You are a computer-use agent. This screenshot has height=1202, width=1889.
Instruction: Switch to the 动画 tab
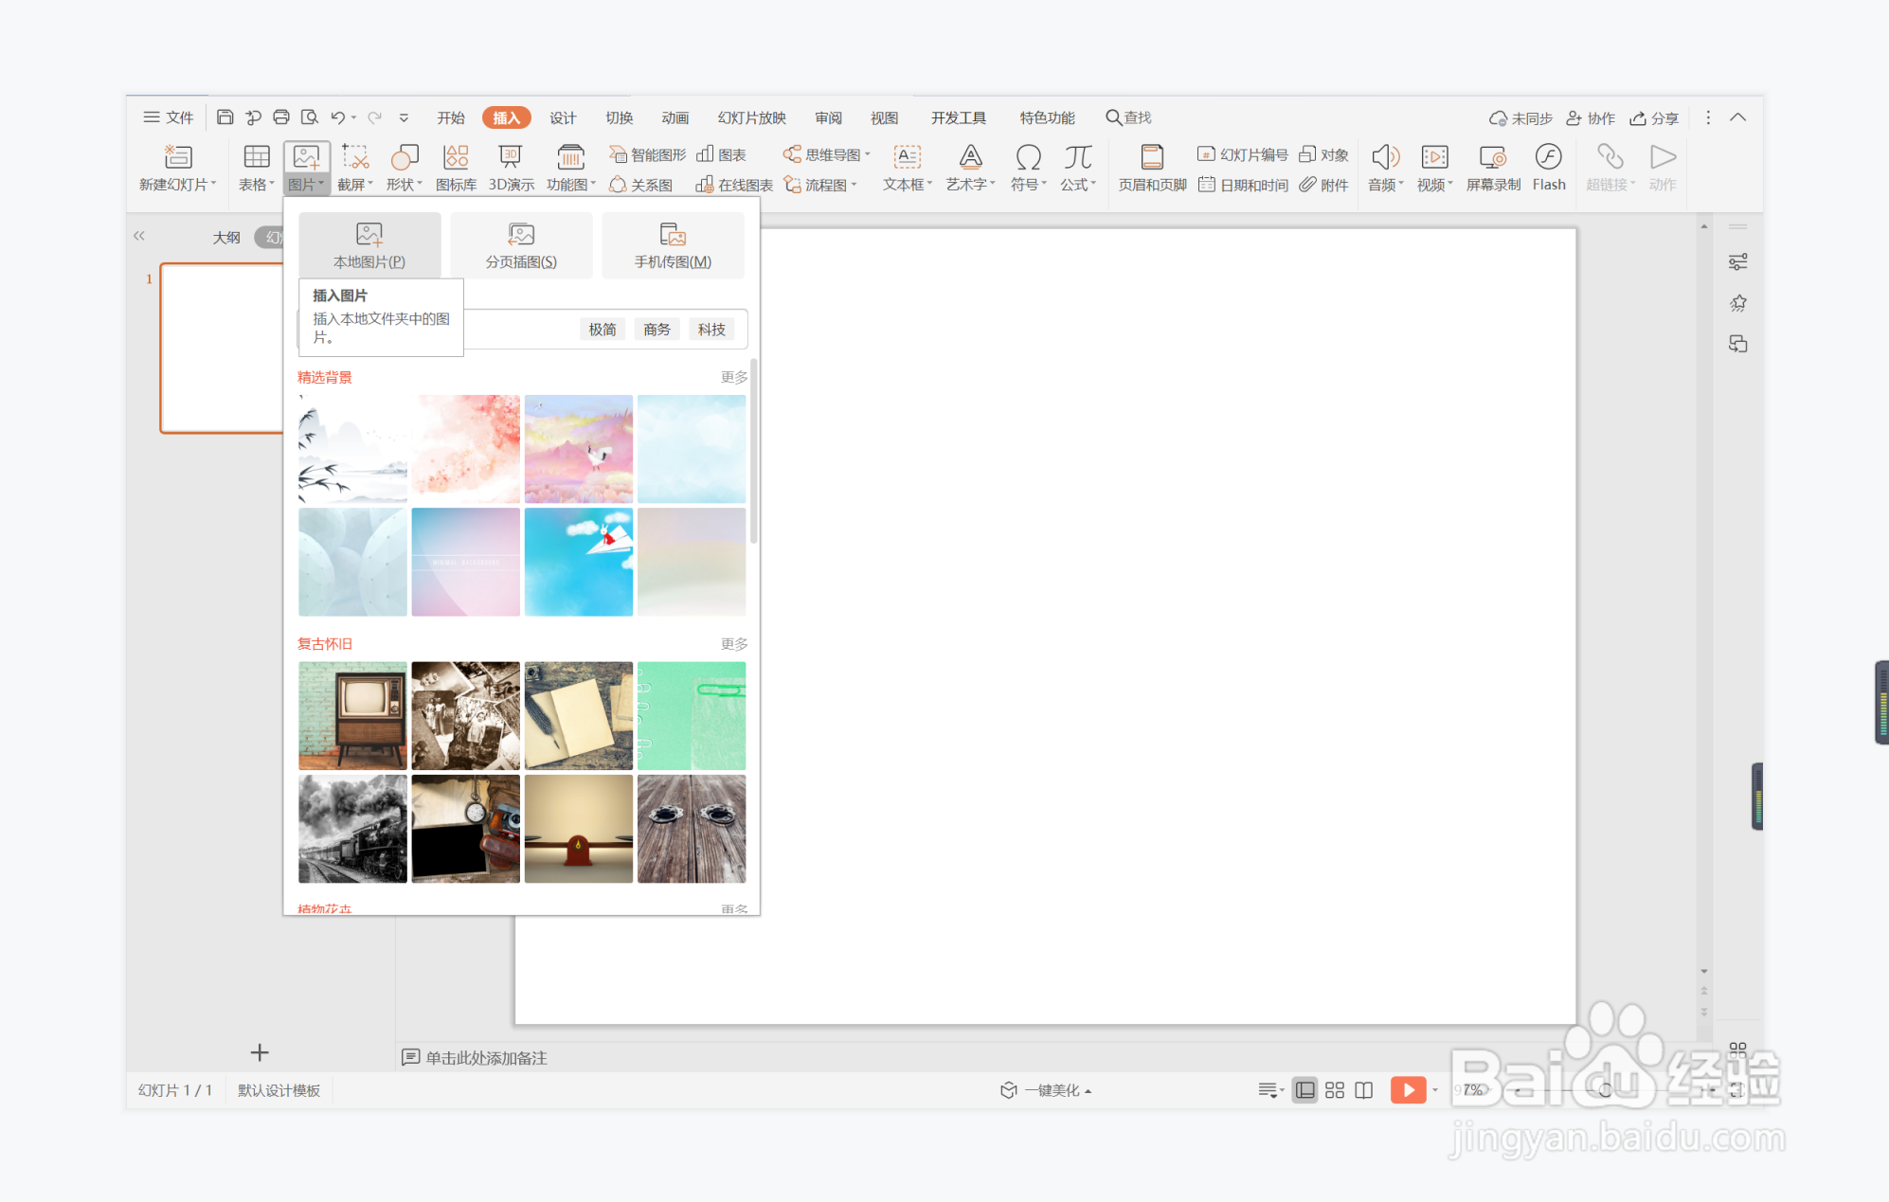[675, 117]
